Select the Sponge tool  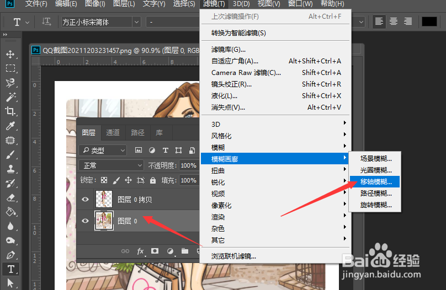pyautogui.click(x=10, y=240)
